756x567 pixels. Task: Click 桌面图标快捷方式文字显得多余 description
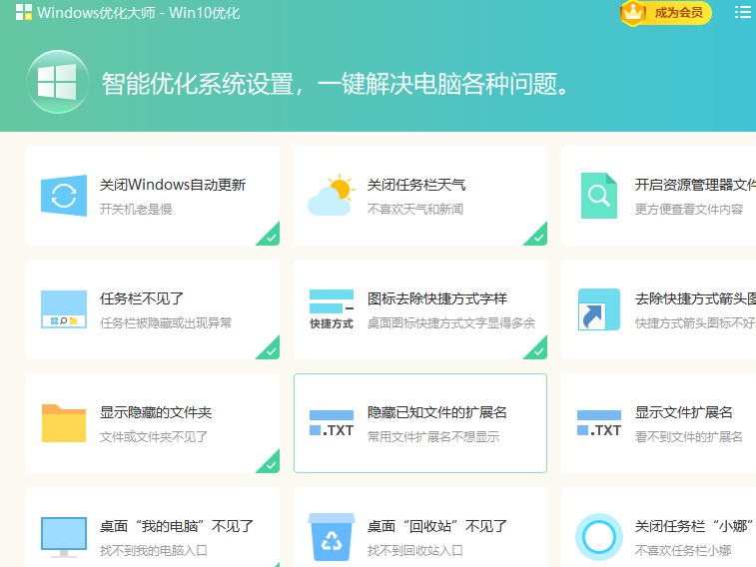pos(451,322)
